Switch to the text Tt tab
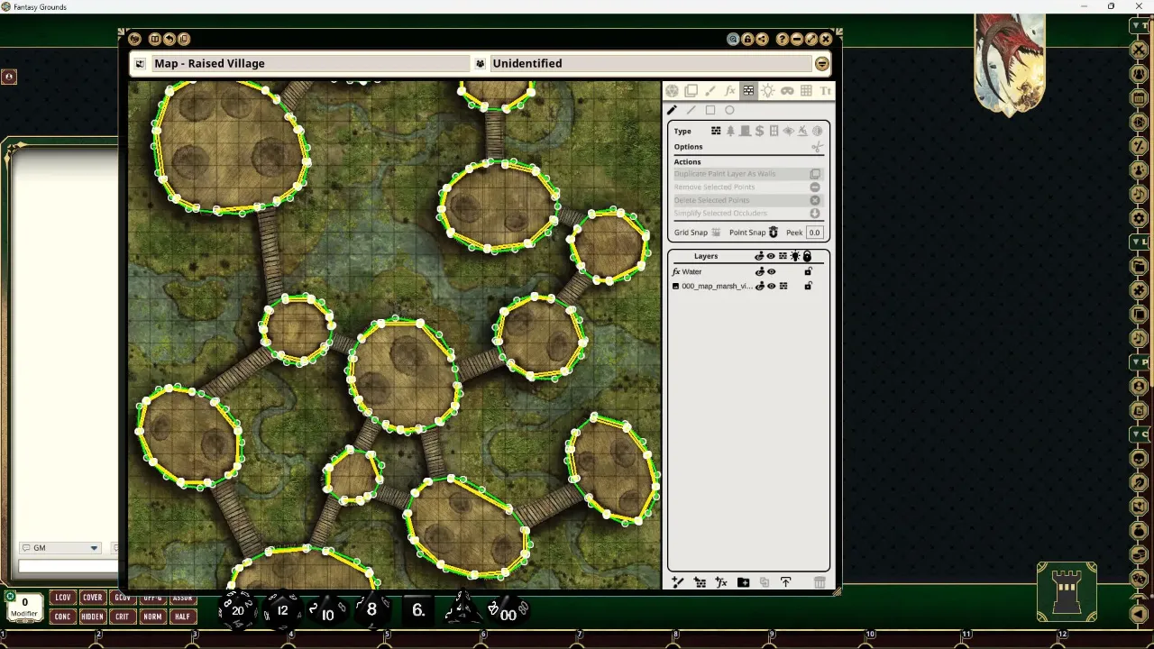The width and height of the screenshot is (1154, 649). tap(825, 91)
